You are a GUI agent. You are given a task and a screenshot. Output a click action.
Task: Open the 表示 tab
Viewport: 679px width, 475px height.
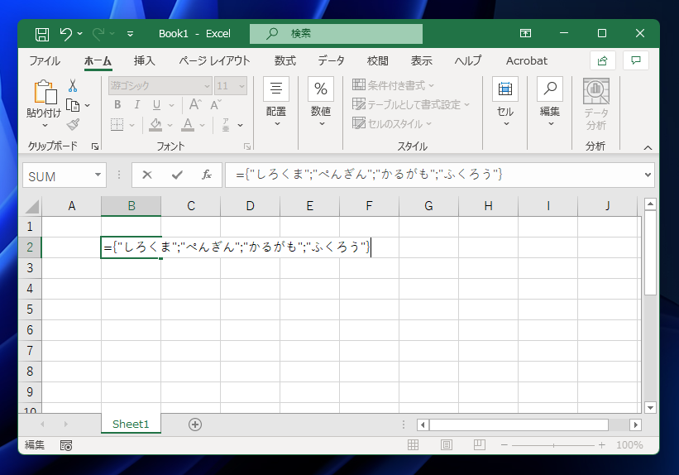coord(421,60)
